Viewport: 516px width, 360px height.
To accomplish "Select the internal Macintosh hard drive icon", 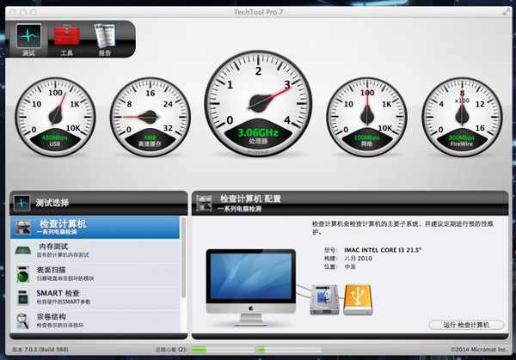I will pos(324,300).
